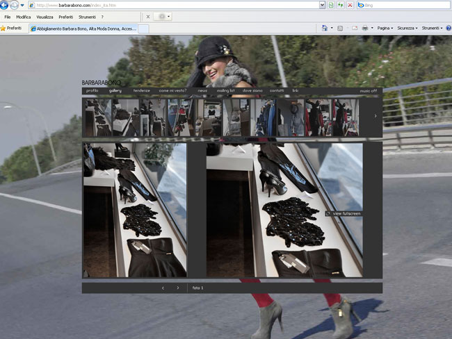Open the recent pages dropdown arrow
This screenshot has height=339, width=452.
coord(22,5)
